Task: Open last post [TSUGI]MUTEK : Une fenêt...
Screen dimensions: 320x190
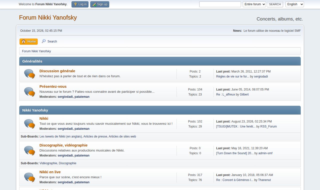Action: click(236, 126)
